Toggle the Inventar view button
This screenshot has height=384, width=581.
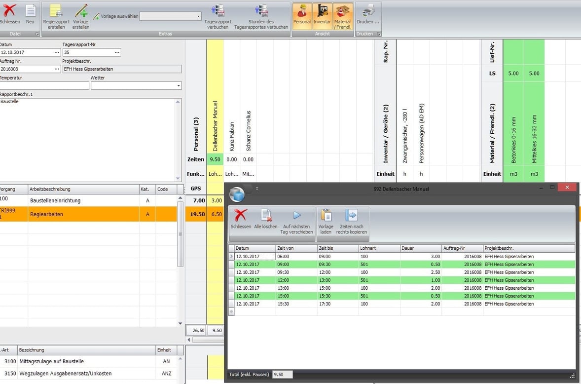point(322,16)
